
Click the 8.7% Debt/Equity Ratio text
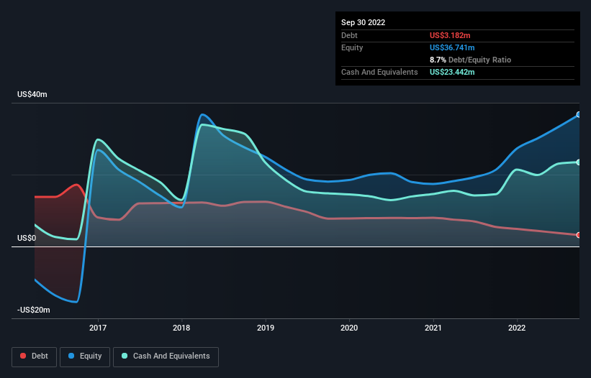pyautogui.click(x=470, y=60)
